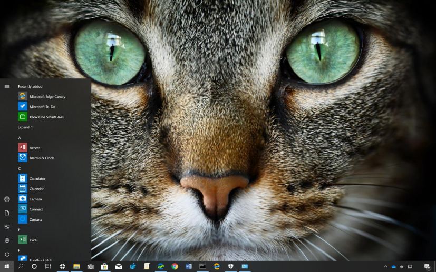The image size is (436, 272).
Task: Open the user account icon in Start sidebar
Action: pos(7,199)
